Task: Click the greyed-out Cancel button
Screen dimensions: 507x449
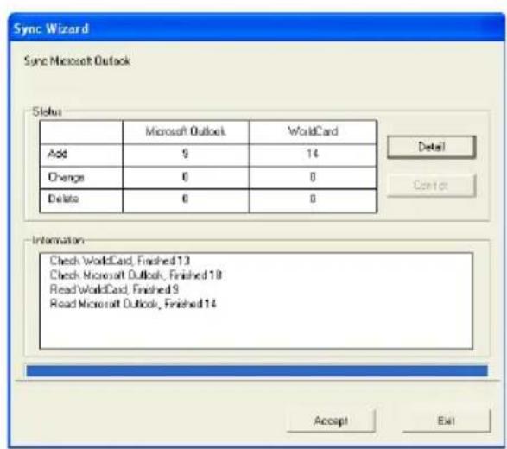Action: [431, 186]
